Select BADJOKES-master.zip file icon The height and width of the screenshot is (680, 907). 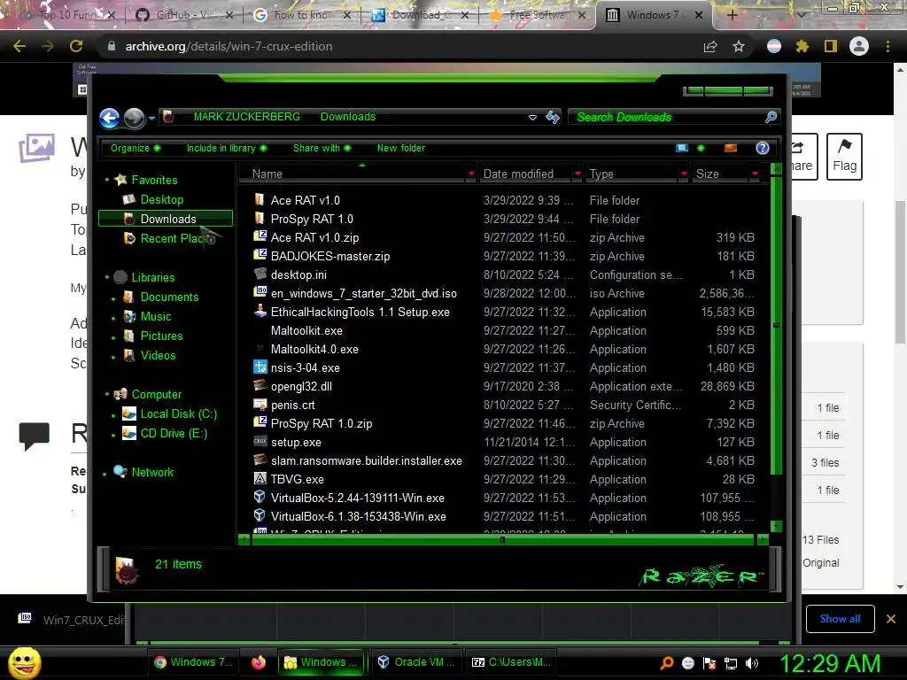pos(260,255)
